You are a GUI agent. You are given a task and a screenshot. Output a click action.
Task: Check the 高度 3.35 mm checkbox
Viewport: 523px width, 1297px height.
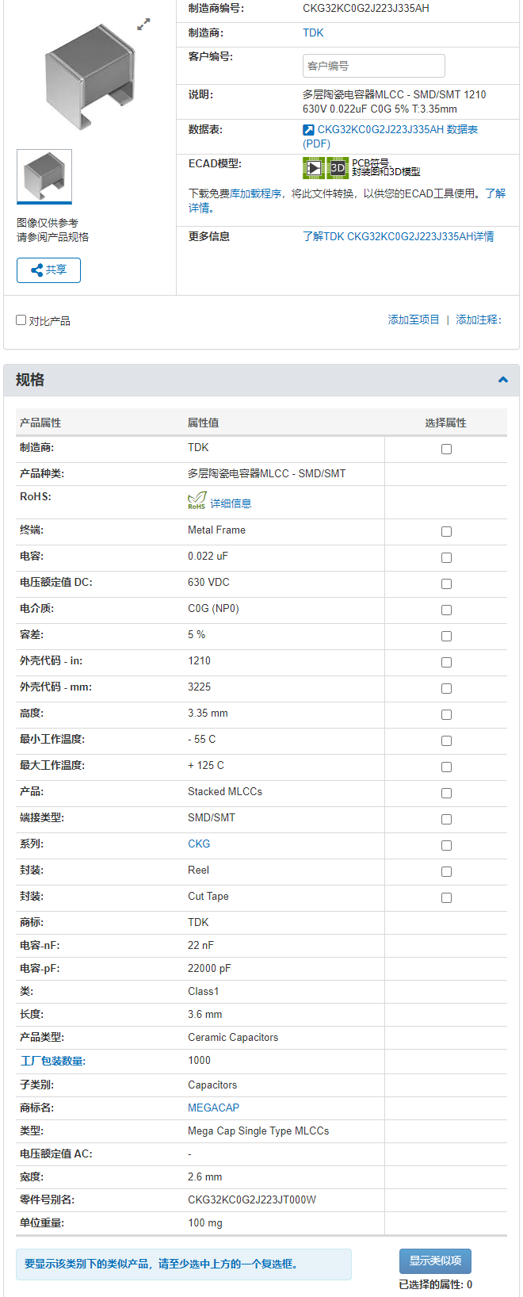point(446,714)
